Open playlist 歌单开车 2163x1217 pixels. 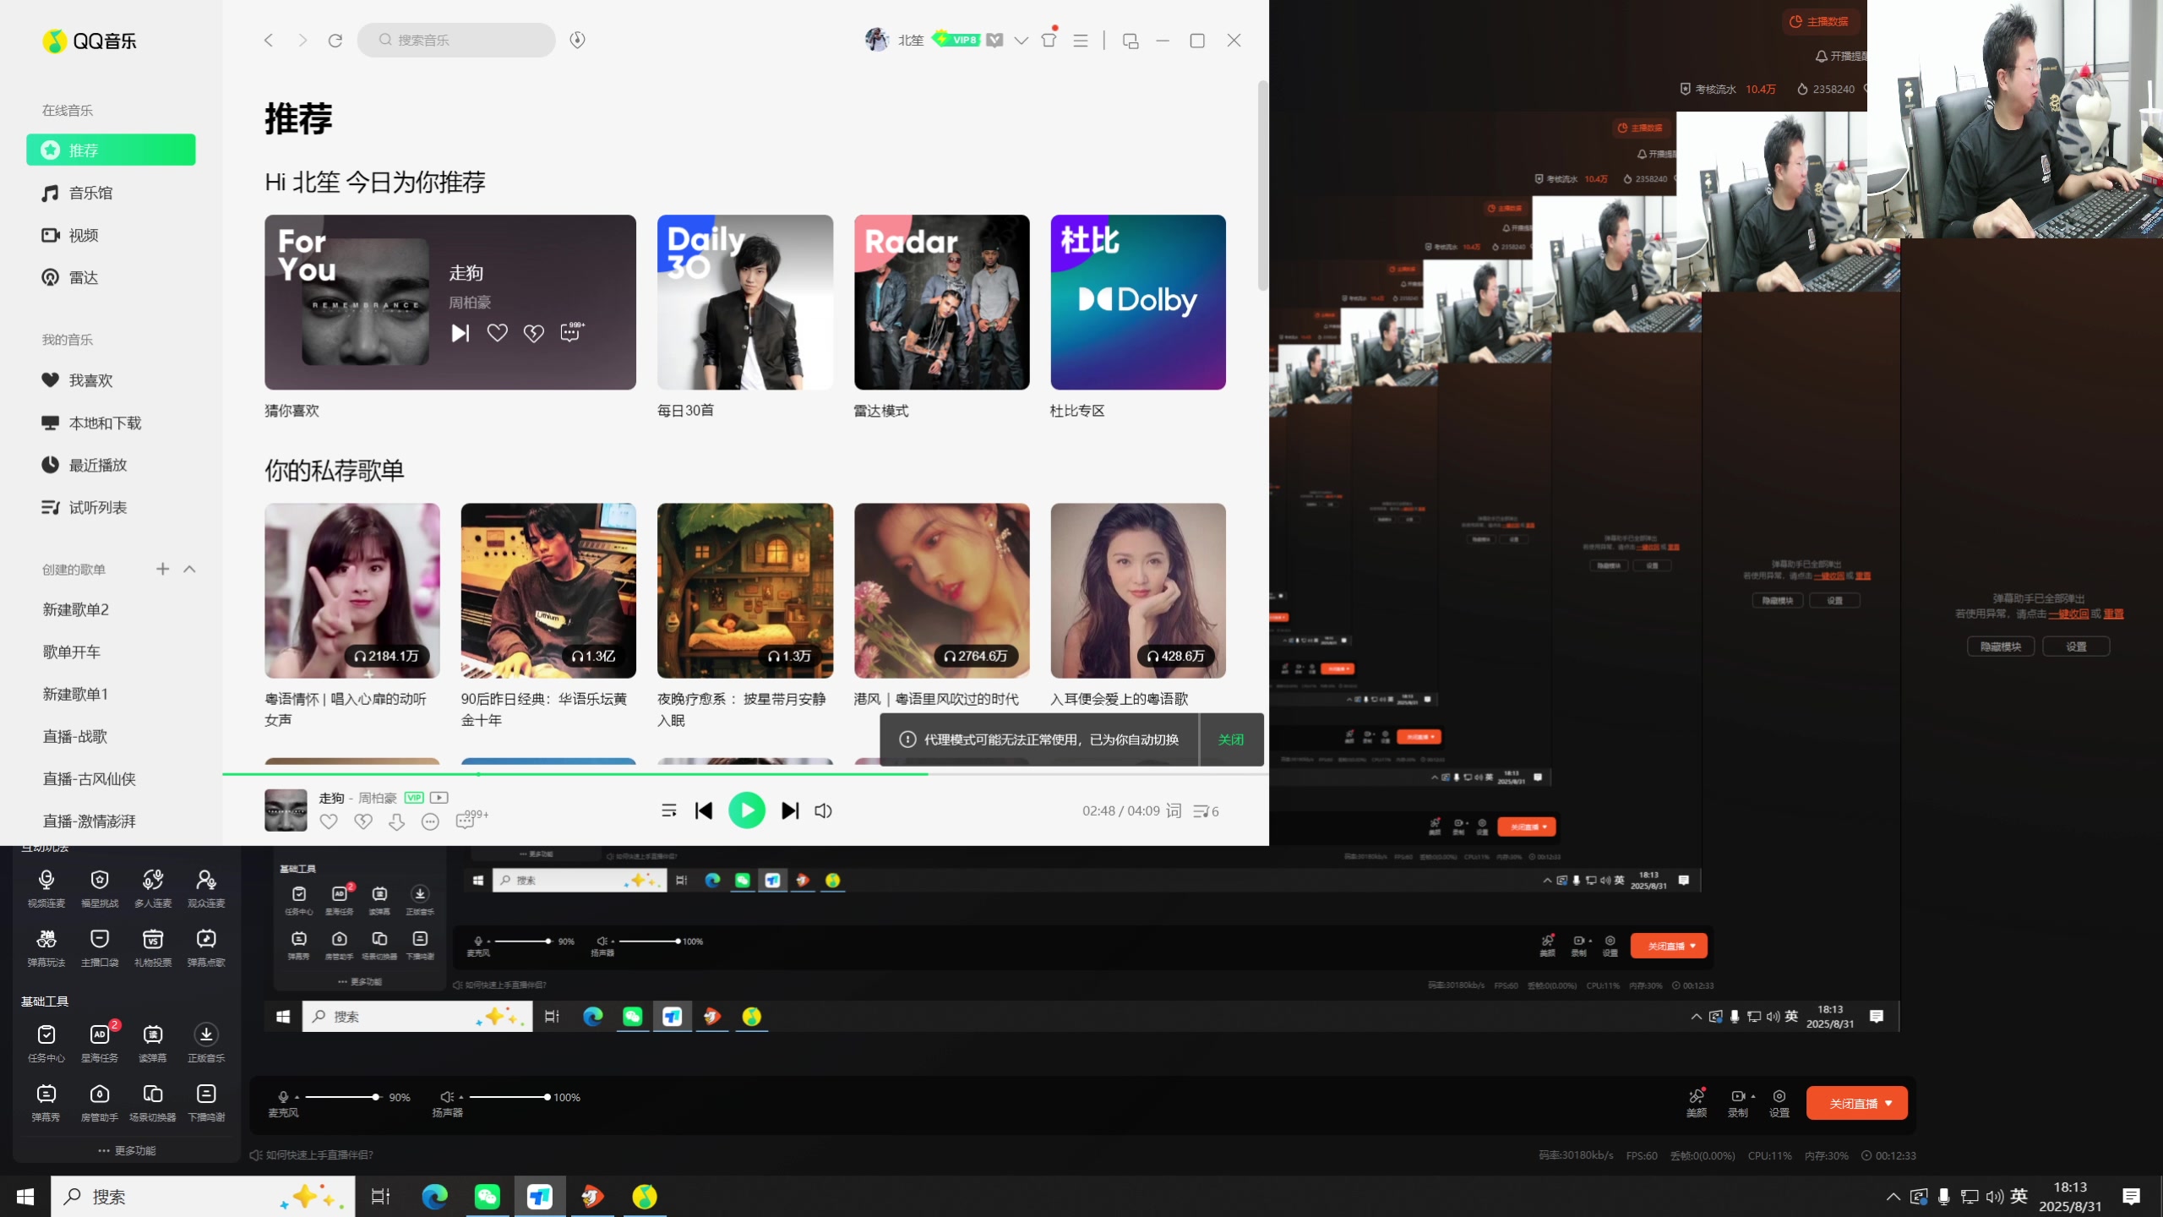[72, 652]
